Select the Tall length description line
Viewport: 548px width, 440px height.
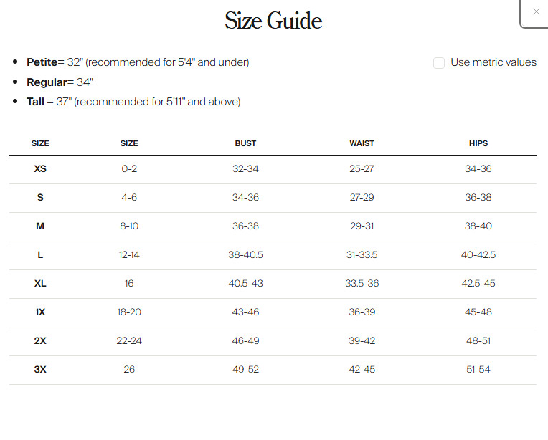tap(133, 102)
